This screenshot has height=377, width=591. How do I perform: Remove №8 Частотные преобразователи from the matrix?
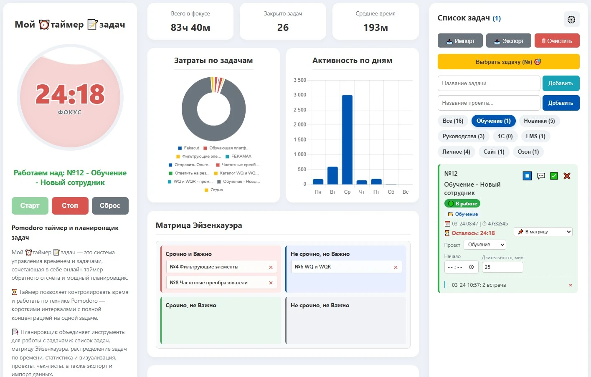271,283
